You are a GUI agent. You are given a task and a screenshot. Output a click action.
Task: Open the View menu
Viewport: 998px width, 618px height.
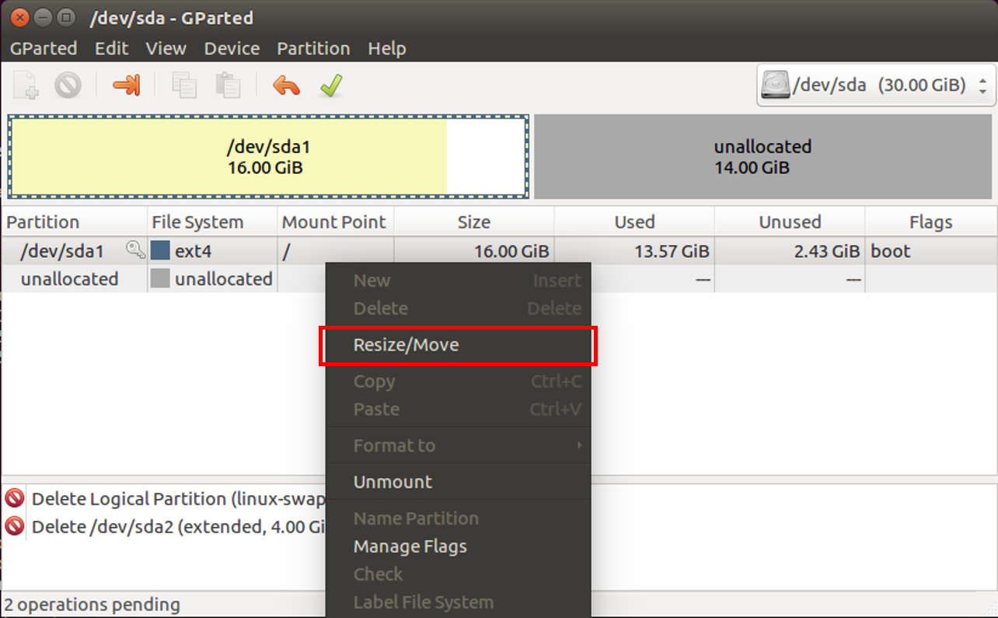(x=166, y=48)
